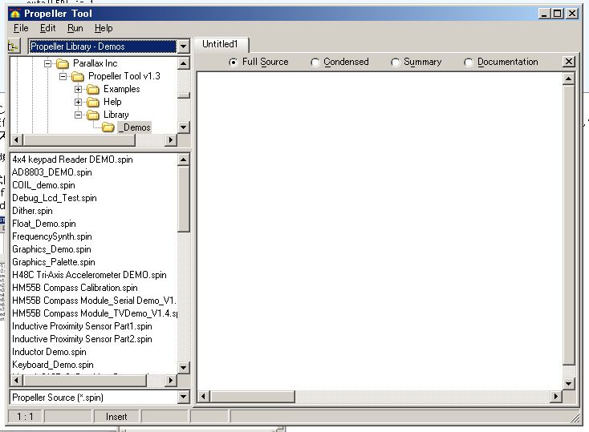This screenshot has height=432, width=589.
Task: Click the folder tree view icon button
Action: pos(14,46)
